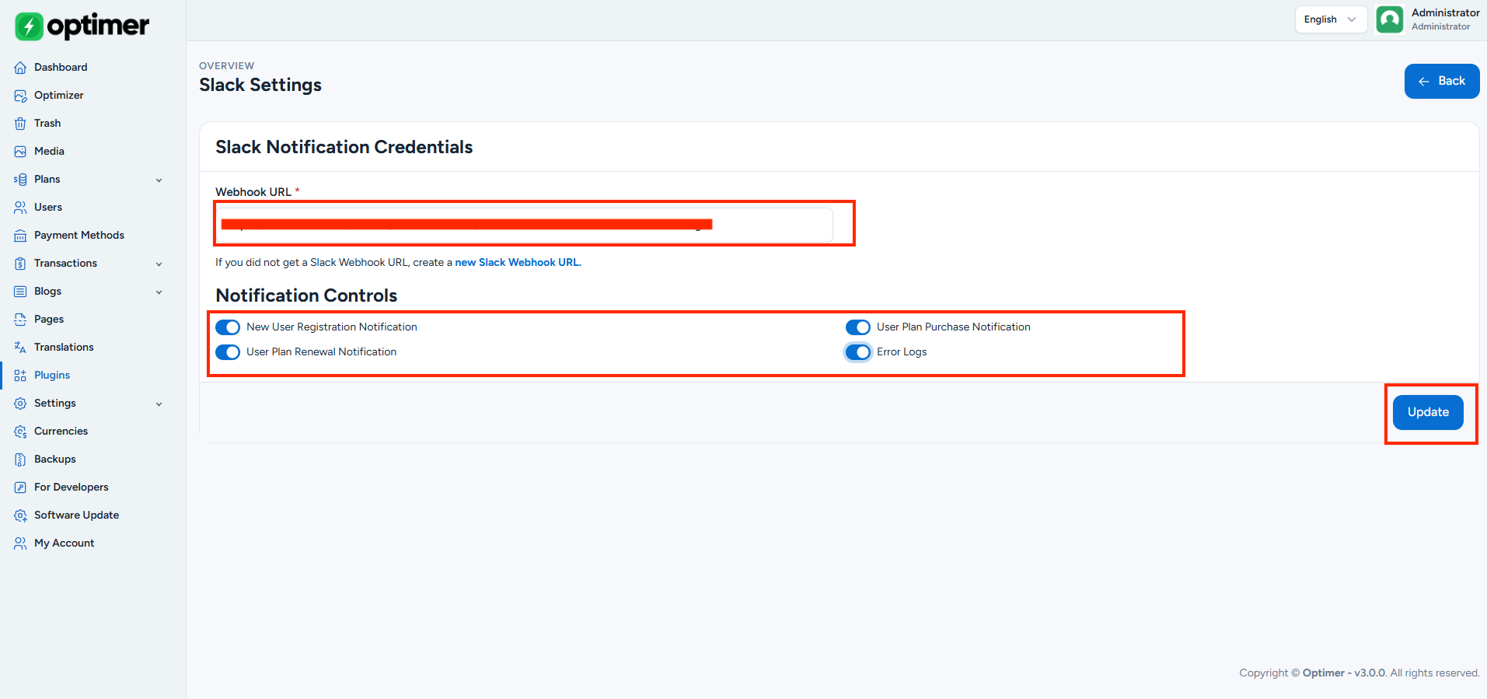
Task: Click the Back button
Action: (x=1442, y=81)
